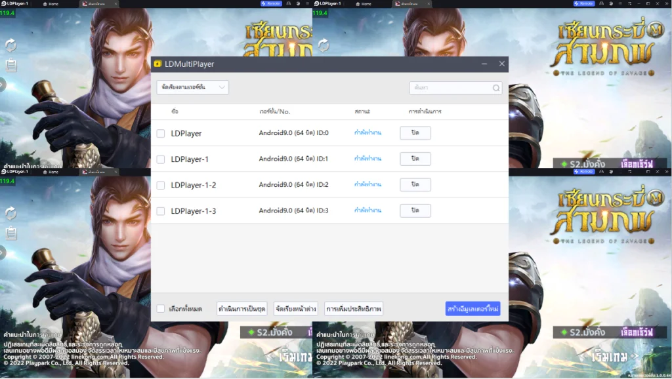Click the ปิด button for LDPlayer-1-3 ID:3

click(x=415, y=210)
